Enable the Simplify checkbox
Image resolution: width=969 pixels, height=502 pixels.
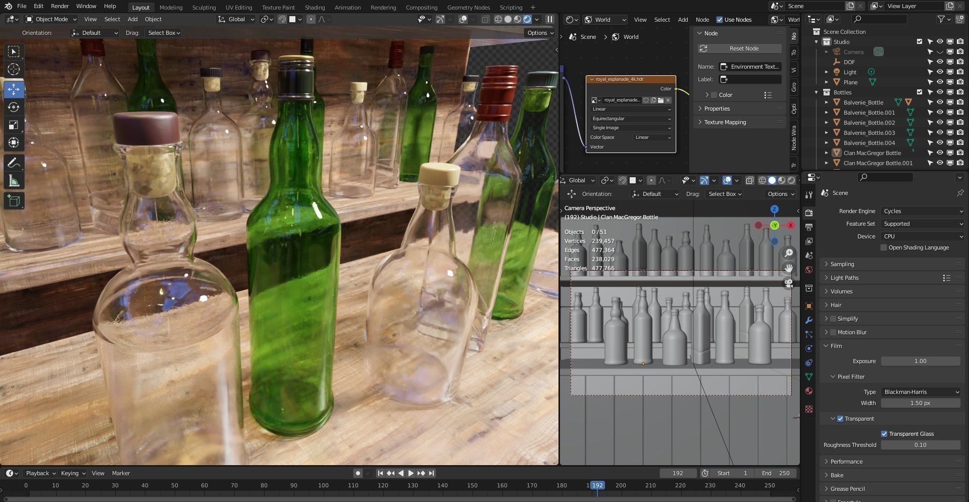[x=833, y=319]
